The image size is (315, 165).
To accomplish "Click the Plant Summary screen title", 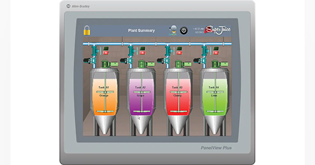I will pyautogui.click(x=141, y=30).
